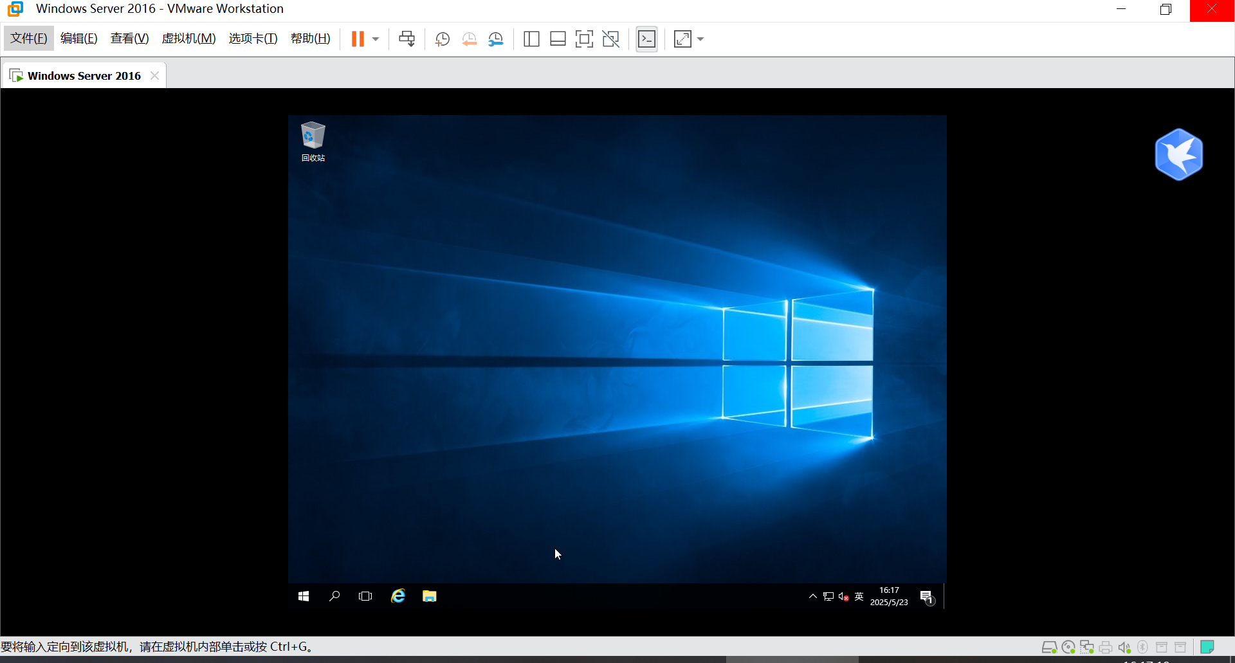This screenshot has height=663, width=1235.
Task: Click the network adapter status icon
Action: click(x=1087, y=647)
